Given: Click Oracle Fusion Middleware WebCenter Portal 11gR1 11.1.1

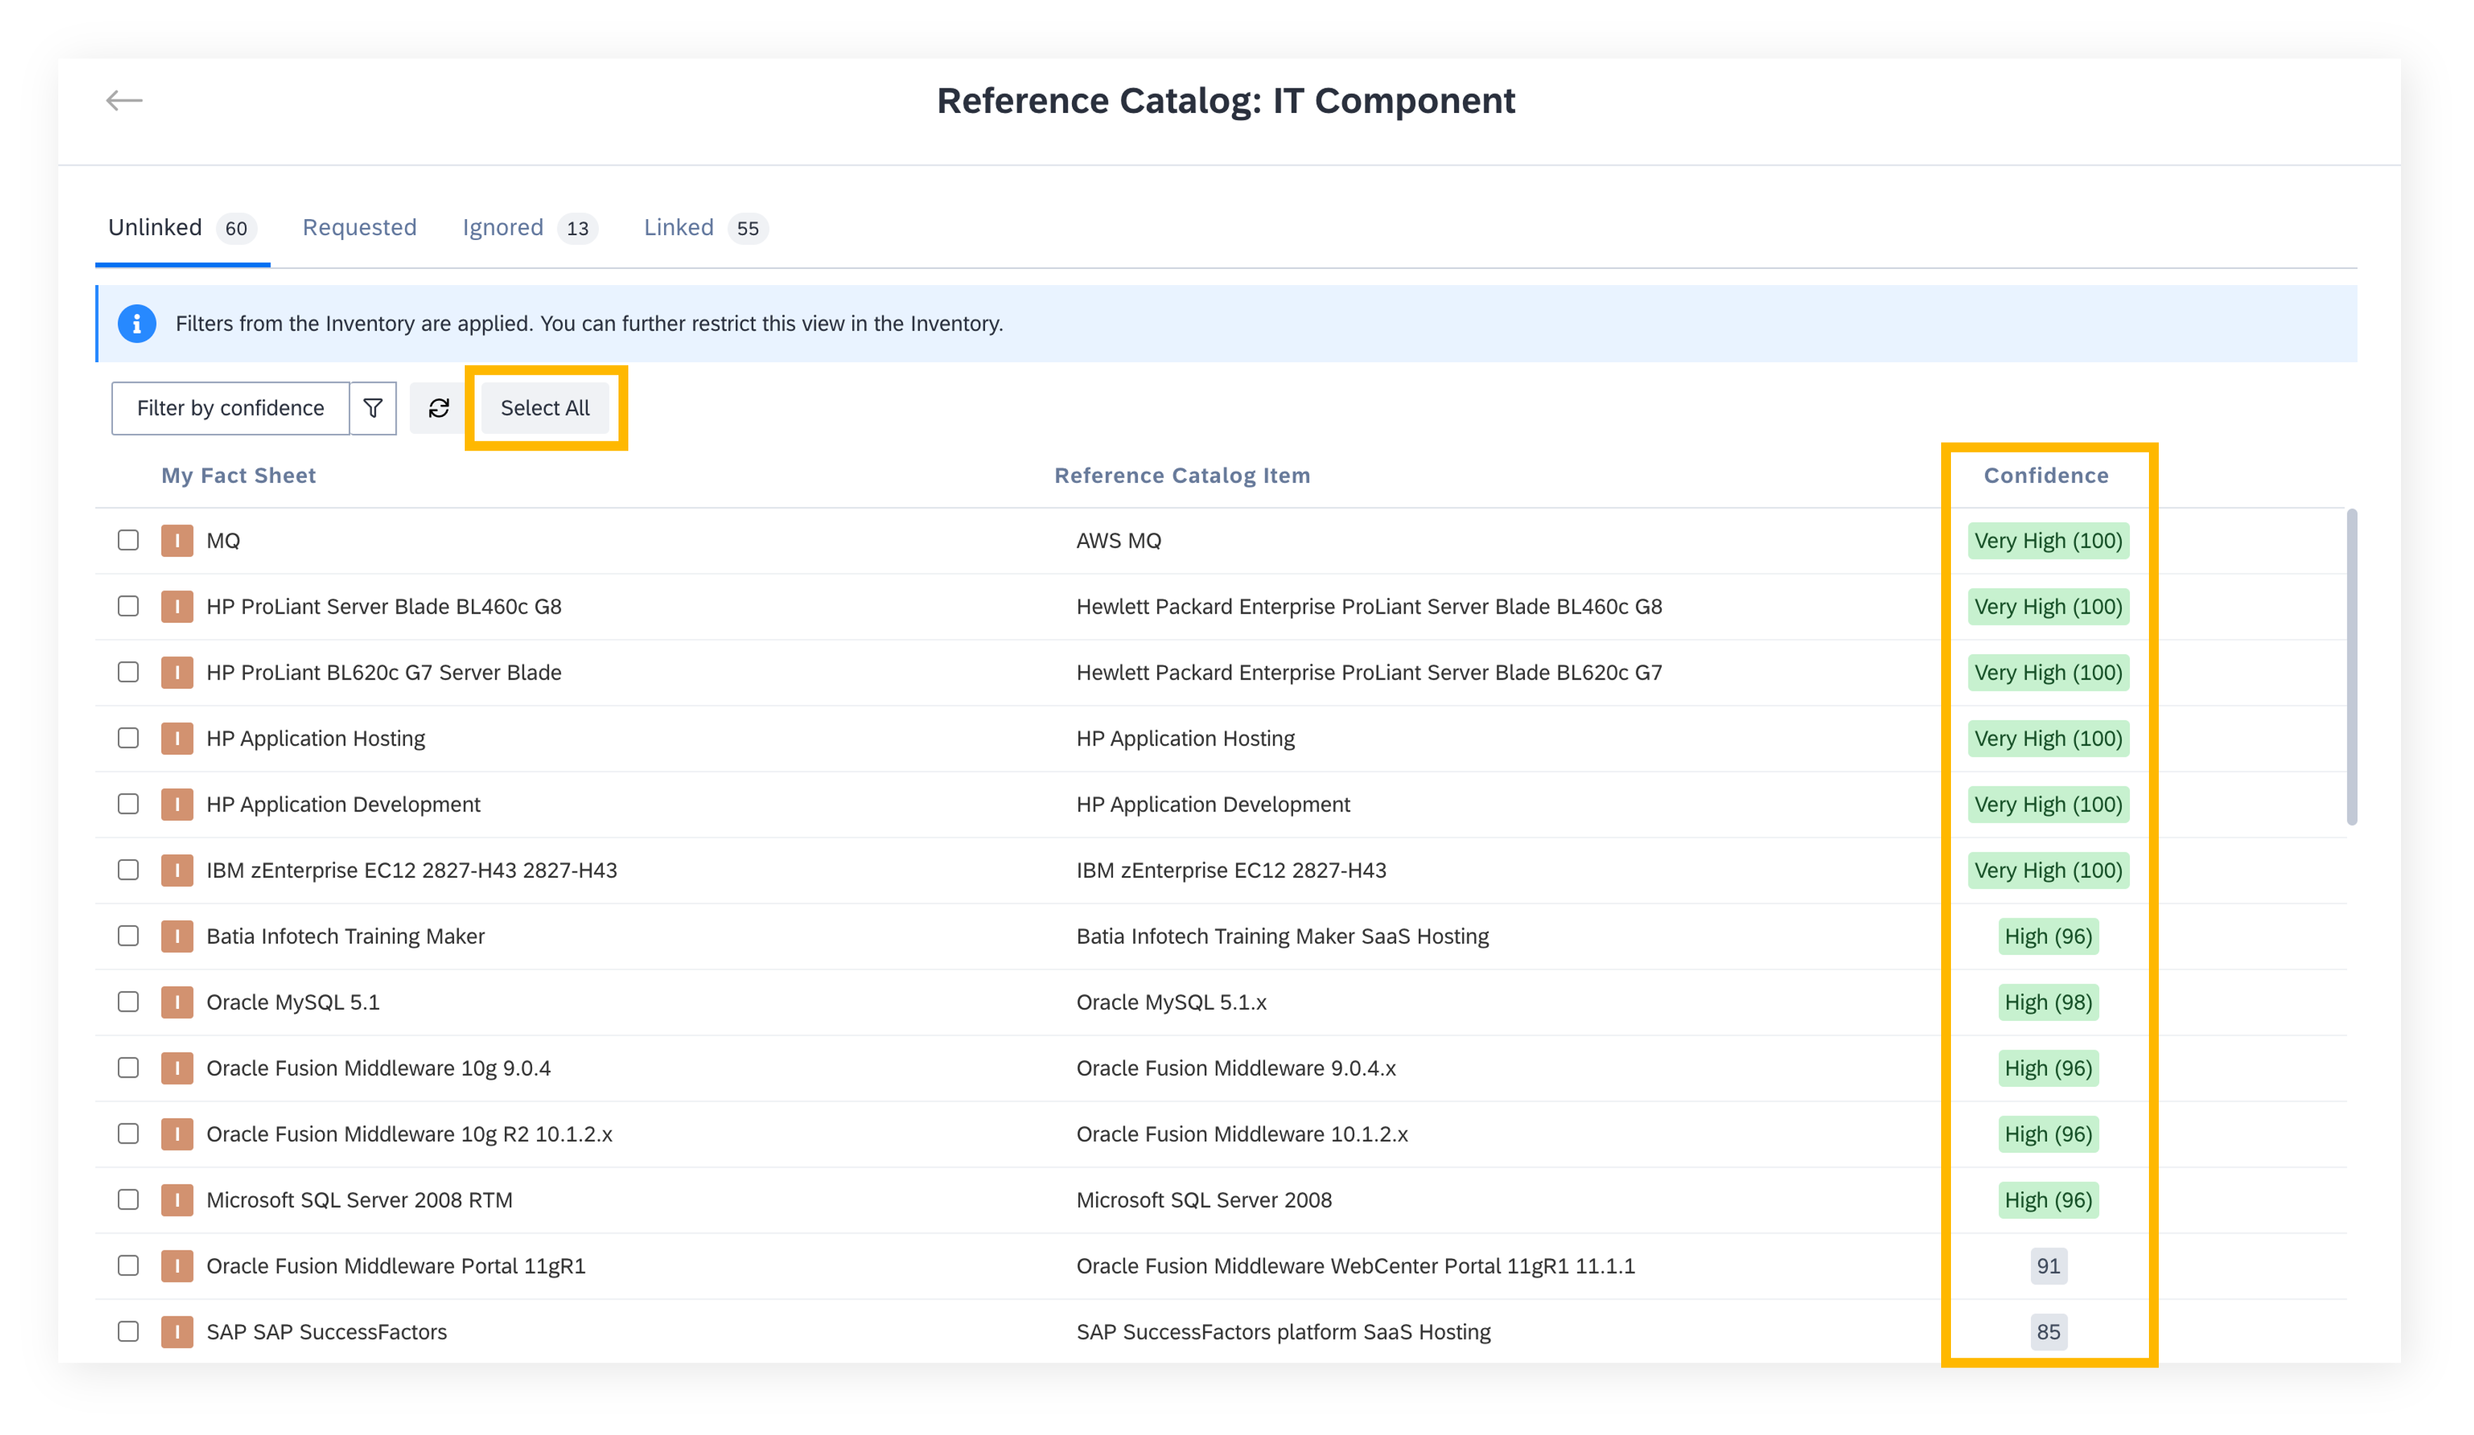Looking at the screenshot, I should (1356, 1267).
